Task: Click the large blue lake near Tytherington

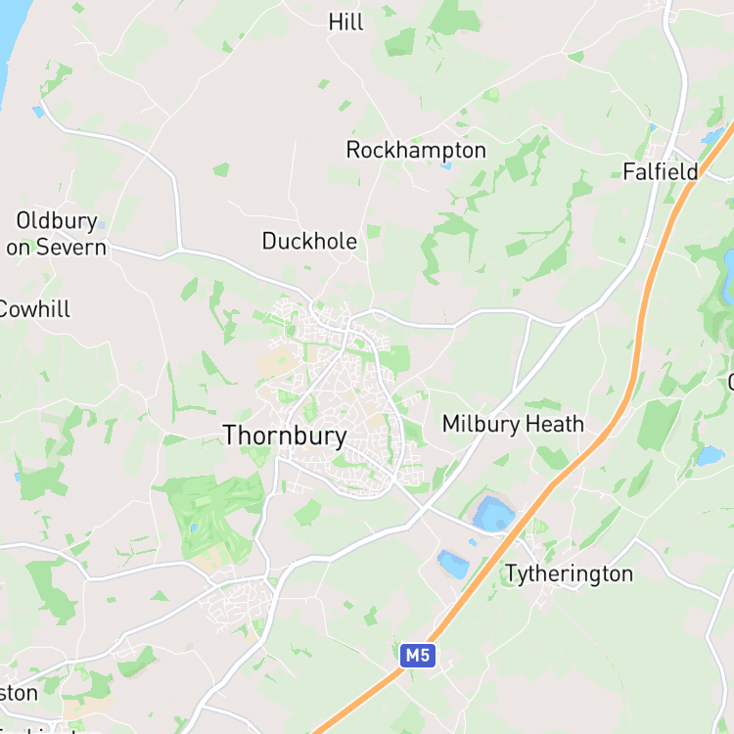Action: point(493,514)
